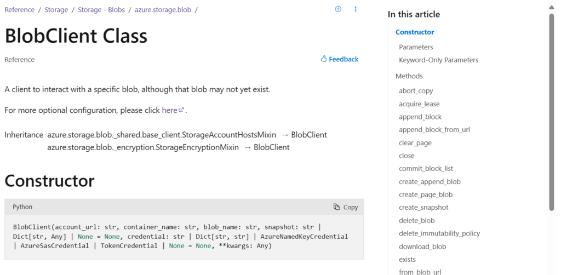Open azure.storage.blob breadcrumb link
561x275 pixels.
point(163,9)
